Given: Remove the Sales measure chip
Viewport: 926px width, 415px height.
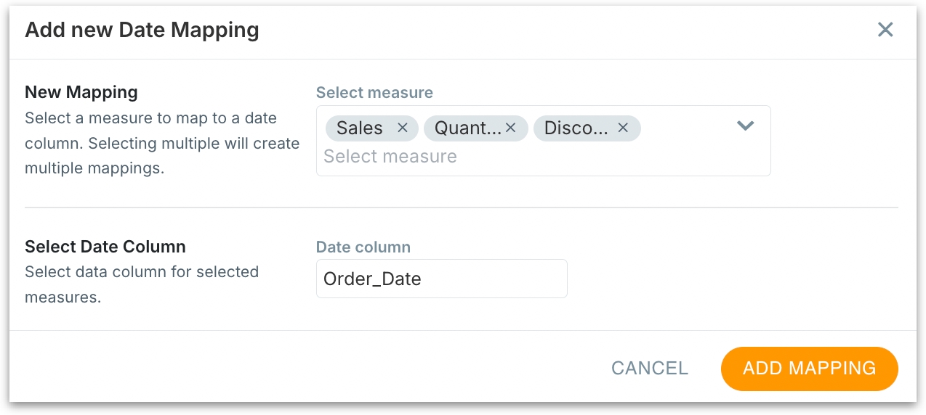Looking at the screenshot, I should click(403, 128).
